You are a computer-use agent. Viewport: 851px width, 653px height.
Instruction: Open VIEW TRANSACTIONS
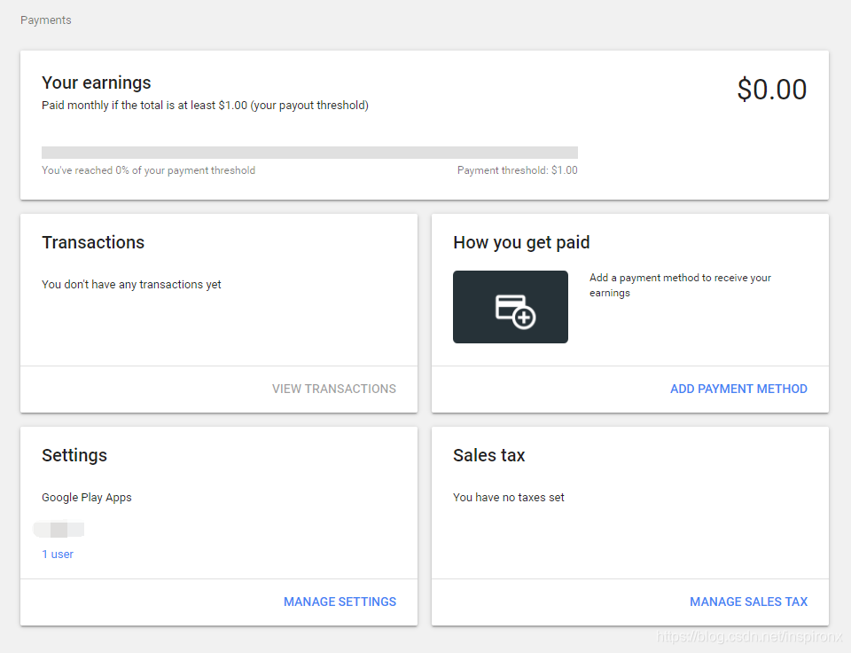coord(333,389)
